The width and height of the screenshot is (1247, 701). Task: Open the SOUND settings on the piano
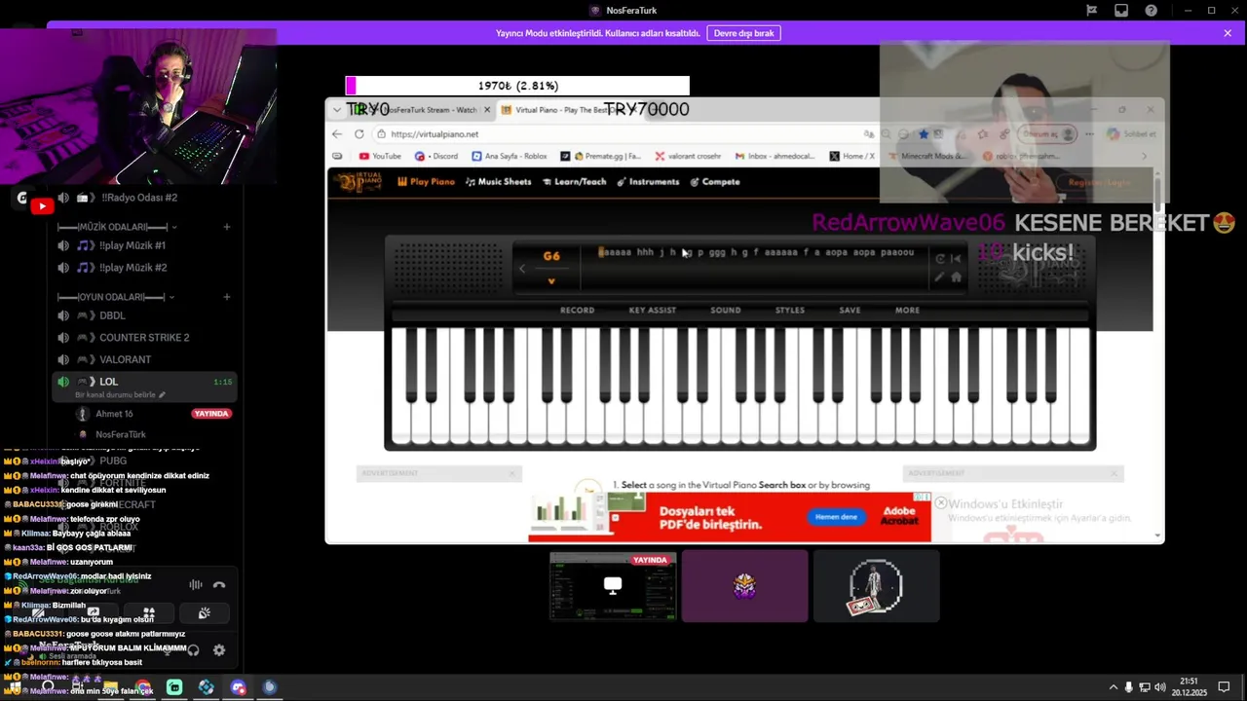[x=725, y=311]
